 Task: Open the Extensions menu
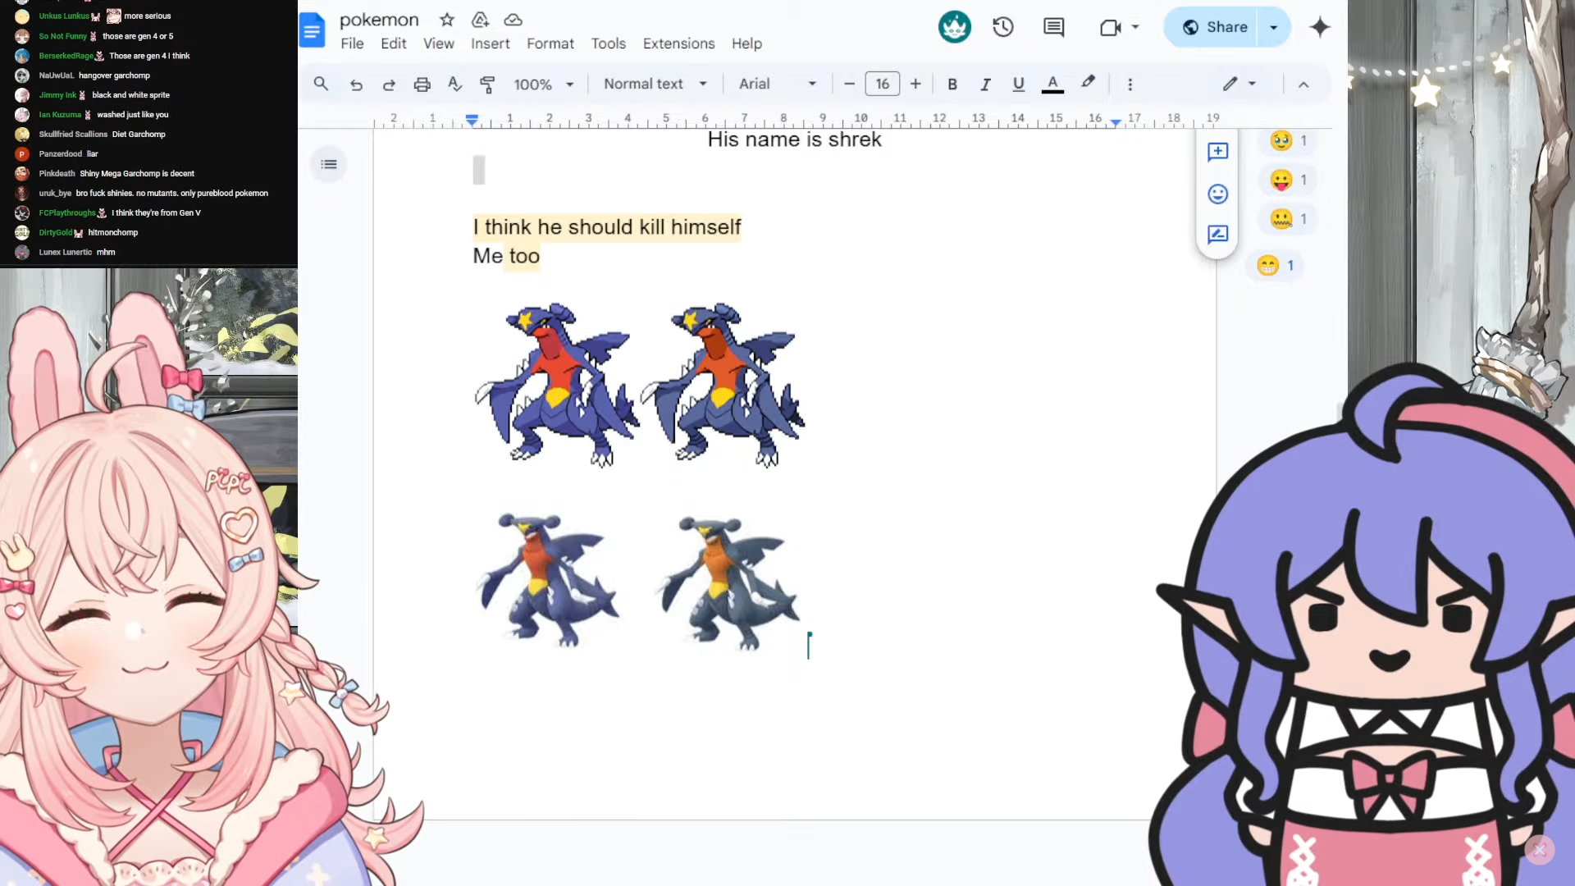[x=678, y=43]
